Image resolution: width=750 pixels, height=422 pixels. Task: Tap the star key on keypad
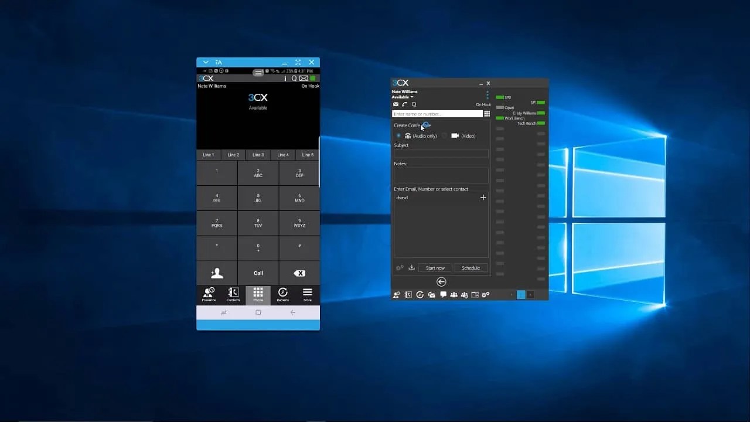coord(217,248)
